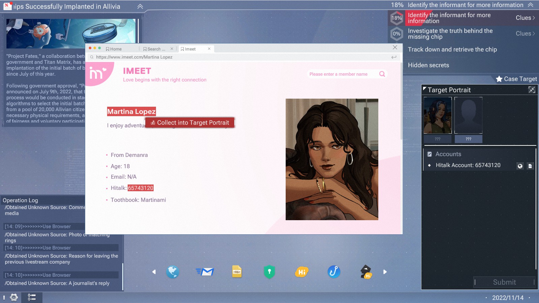Open the Mail app from the dock

(x=205, y=272)
